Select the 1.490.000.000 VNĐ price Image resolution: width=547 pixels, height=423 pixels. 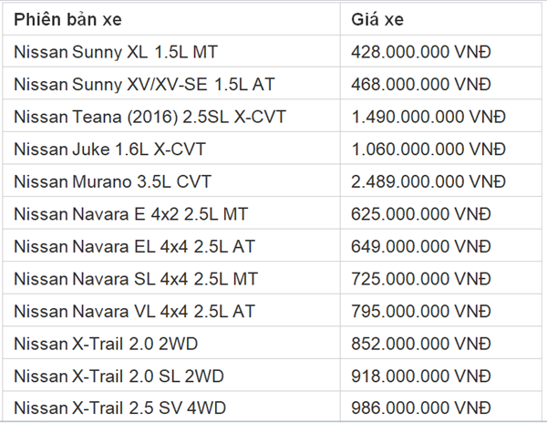(x=428, y=118)
